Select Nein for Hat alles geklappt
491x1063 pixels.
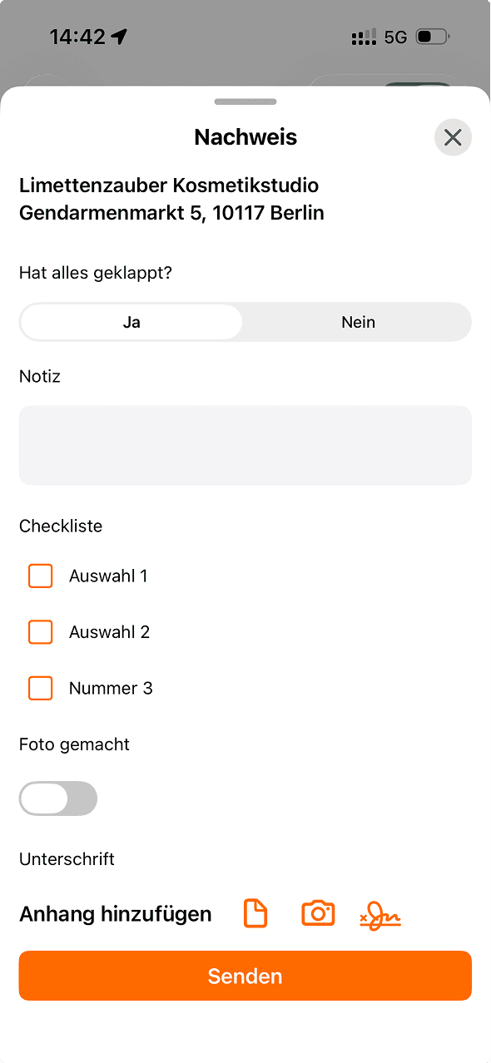tap(358, 322)
